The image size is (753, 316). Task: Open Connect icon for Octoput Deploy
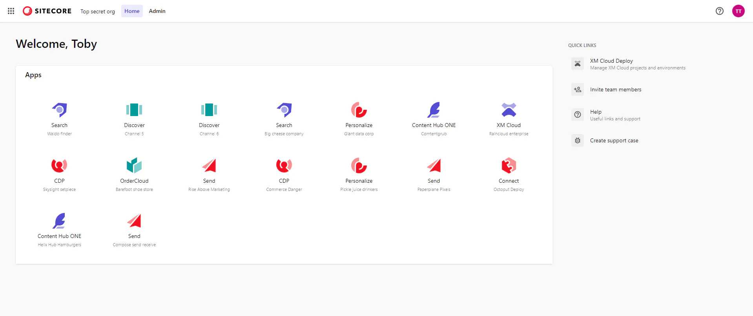coord(509,165)
